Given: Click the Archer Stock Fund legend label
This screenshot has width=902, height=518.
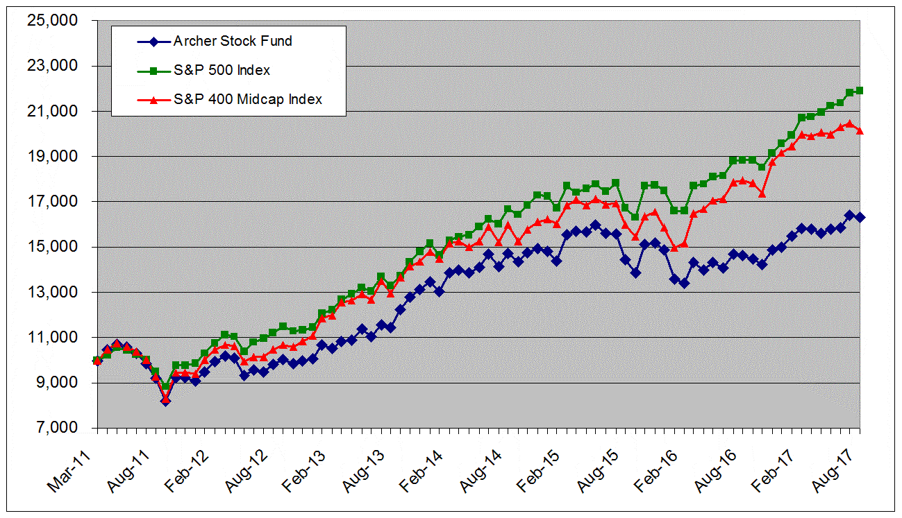Looking at the screenshot, I should coord(232,41).
